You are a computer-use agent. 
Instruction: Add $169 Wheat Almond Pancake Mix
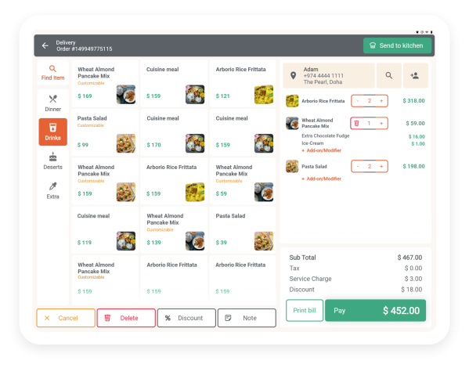click(x=105, y=84)
